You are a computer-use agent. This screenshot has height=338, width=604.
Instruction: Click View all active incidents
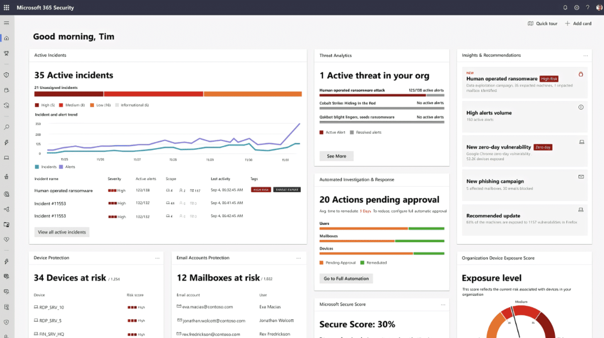click(x=61, y=232)
